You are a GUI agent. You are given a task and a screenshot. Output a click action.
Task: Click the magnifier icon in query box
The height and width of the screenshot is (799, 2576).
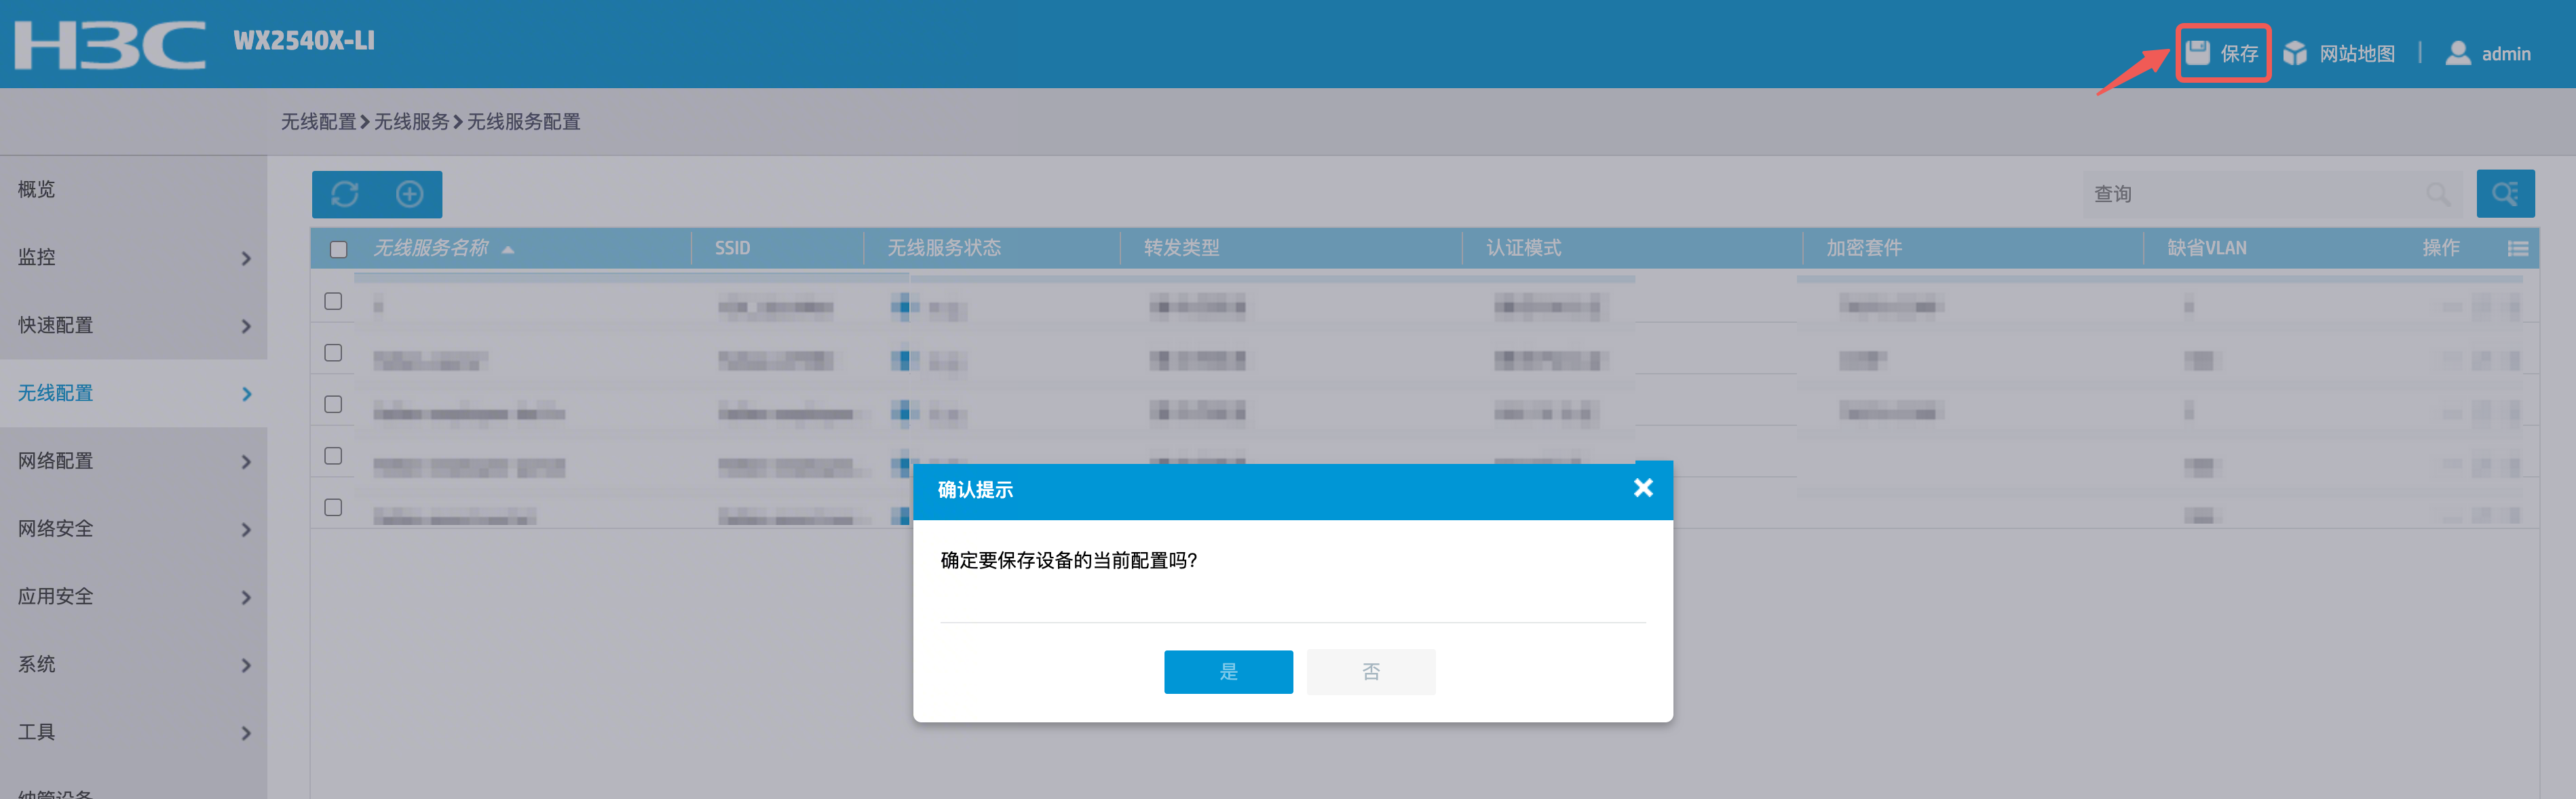point(2438,194)
